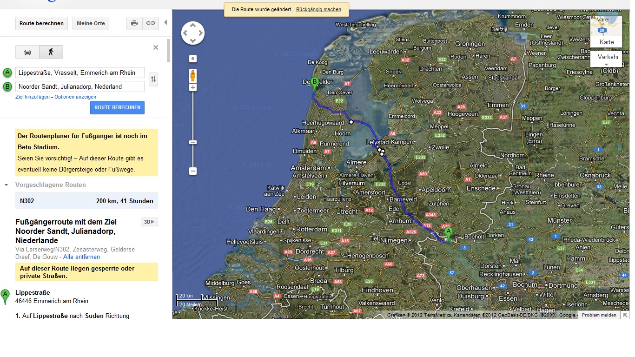Click the Fußgängerroute heading text
635x357 pixels.
(66, 231)
